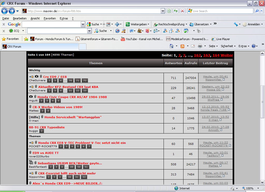This screenshot has width=265, height=192.
Task: Click the Google toolbar wrench settings icon
Action: click(x=236, y=24)
